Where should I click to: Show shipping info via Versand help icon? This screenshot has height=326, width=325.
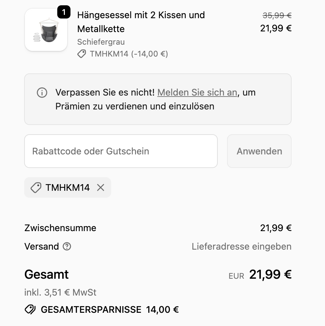pyautogui.click(x=67, y=246)
